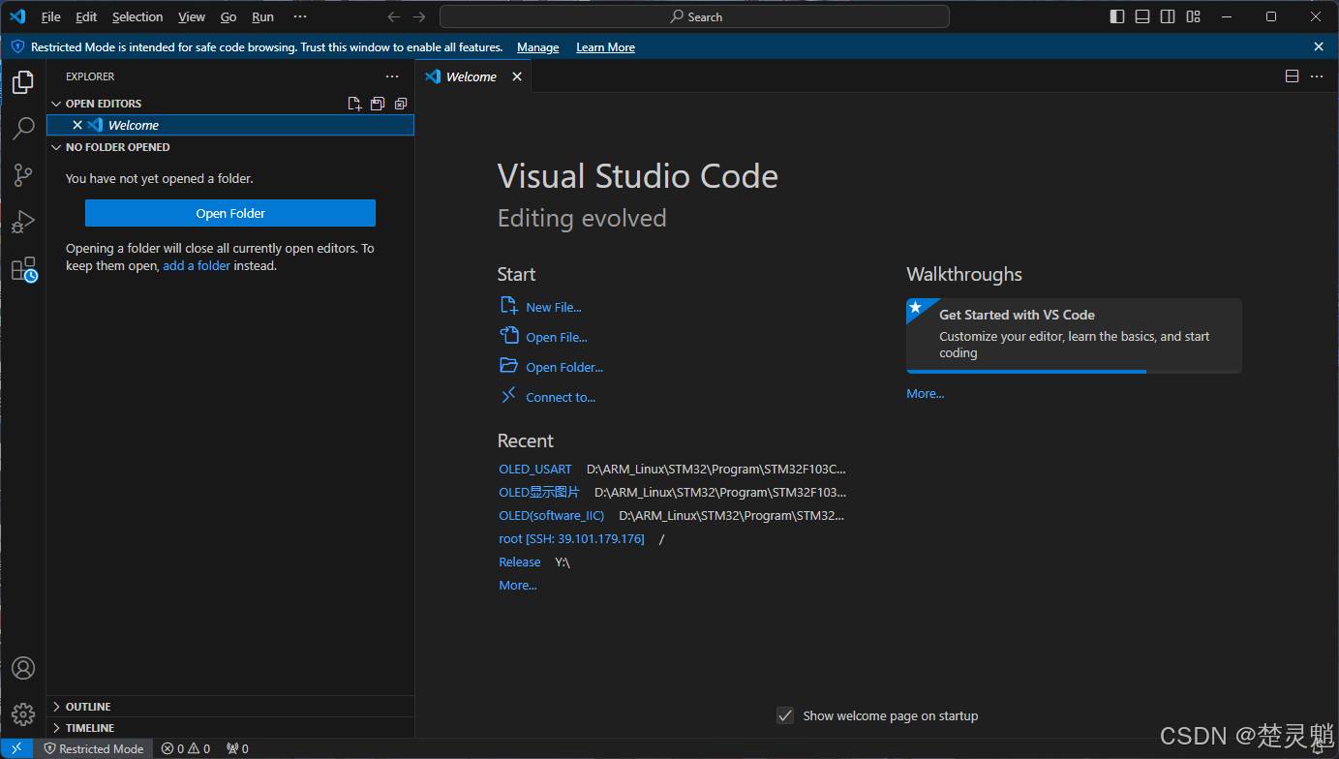Open editor more actions ellipsis

coord(1317,76)
